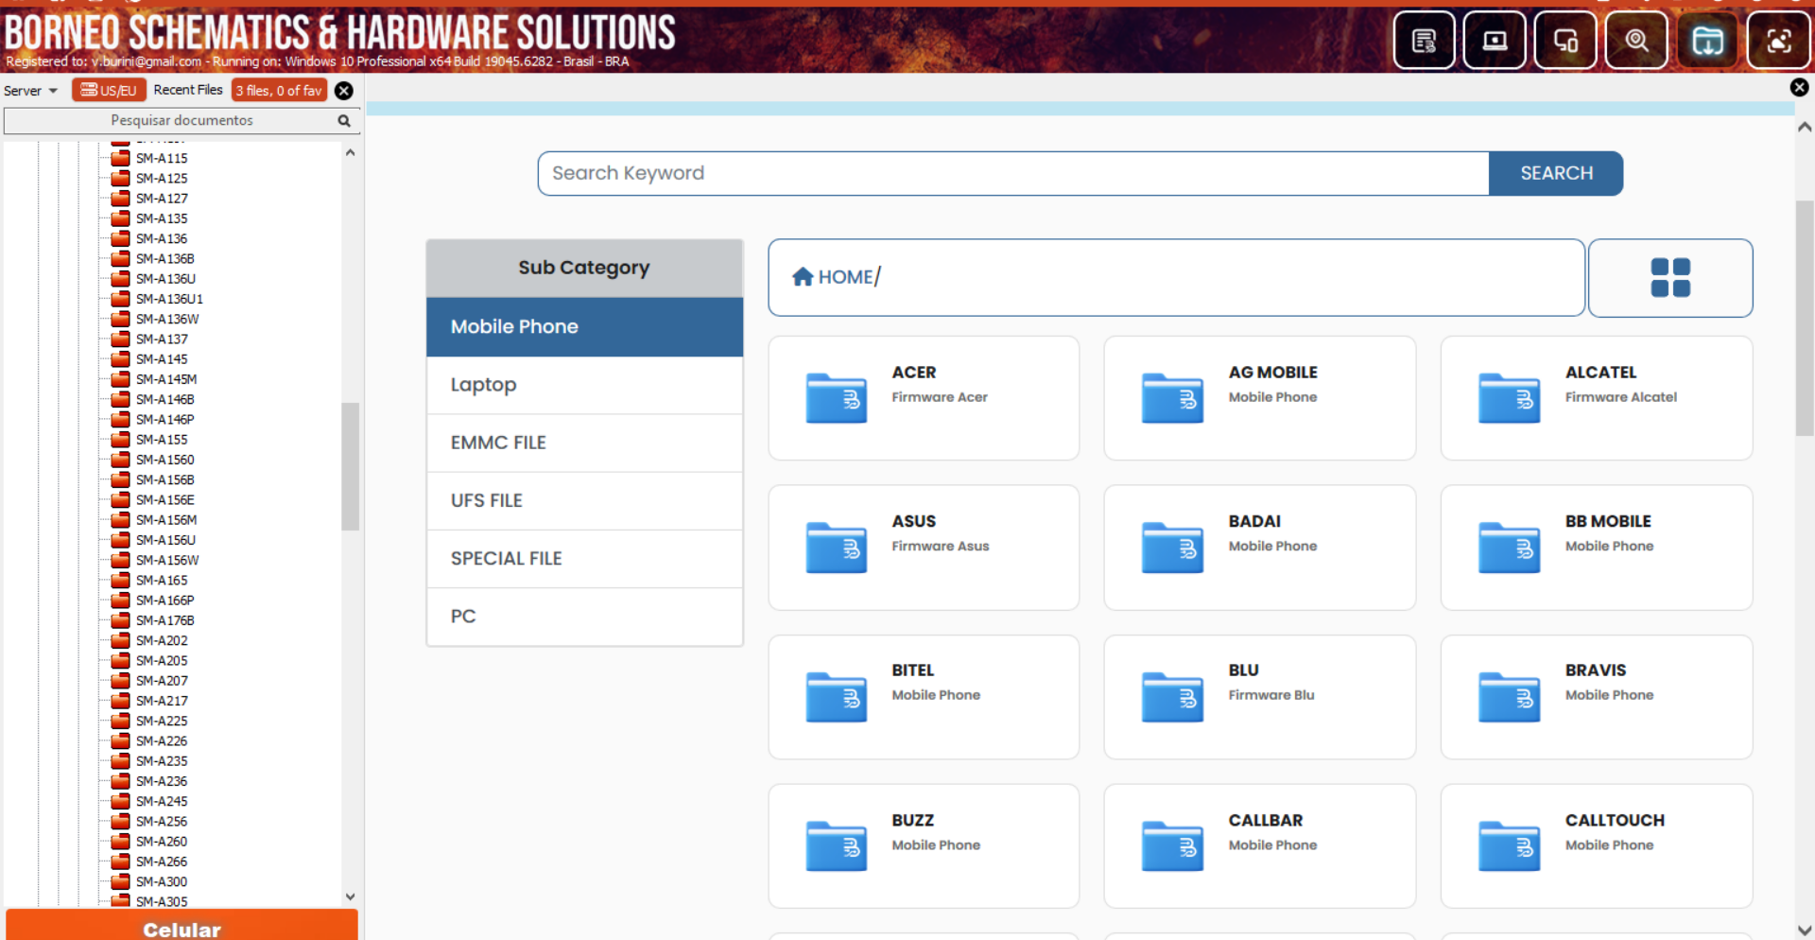
Task: Open the schematics document list toolbar icon
Action: [x=1424, y=41]
